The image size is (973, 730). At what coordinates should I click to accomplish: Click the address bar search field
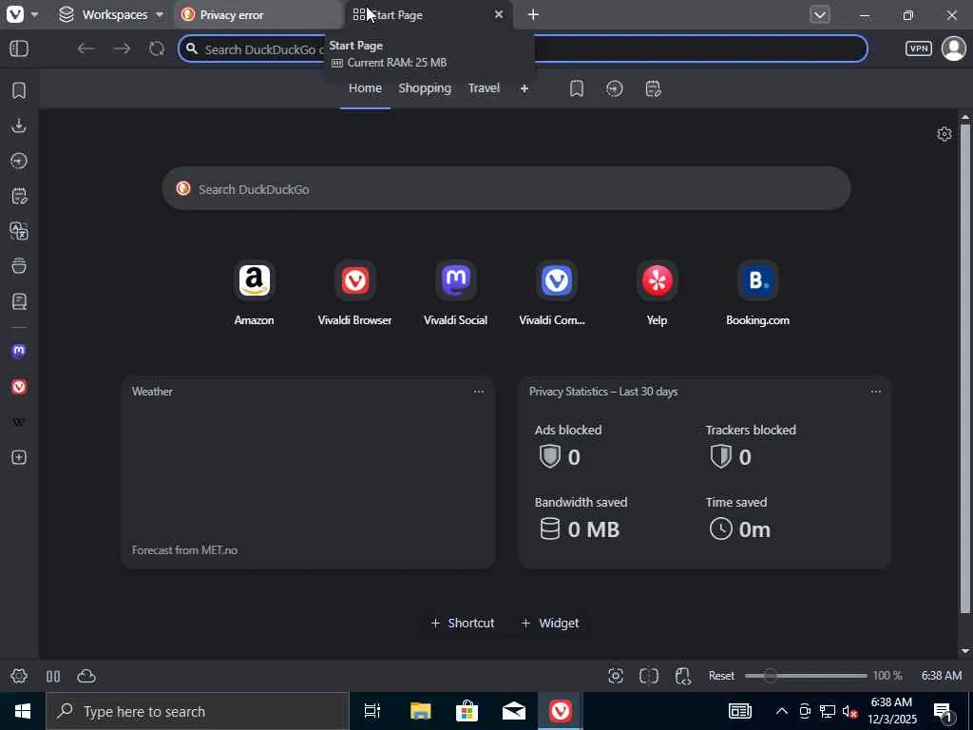(523, 48)
